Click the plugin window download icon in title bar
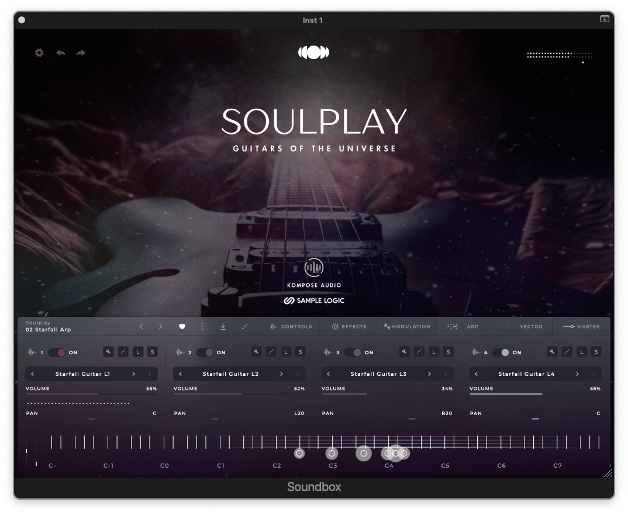Screen dimensions: 628x515 pyautogui.click(x=605, y=19)
